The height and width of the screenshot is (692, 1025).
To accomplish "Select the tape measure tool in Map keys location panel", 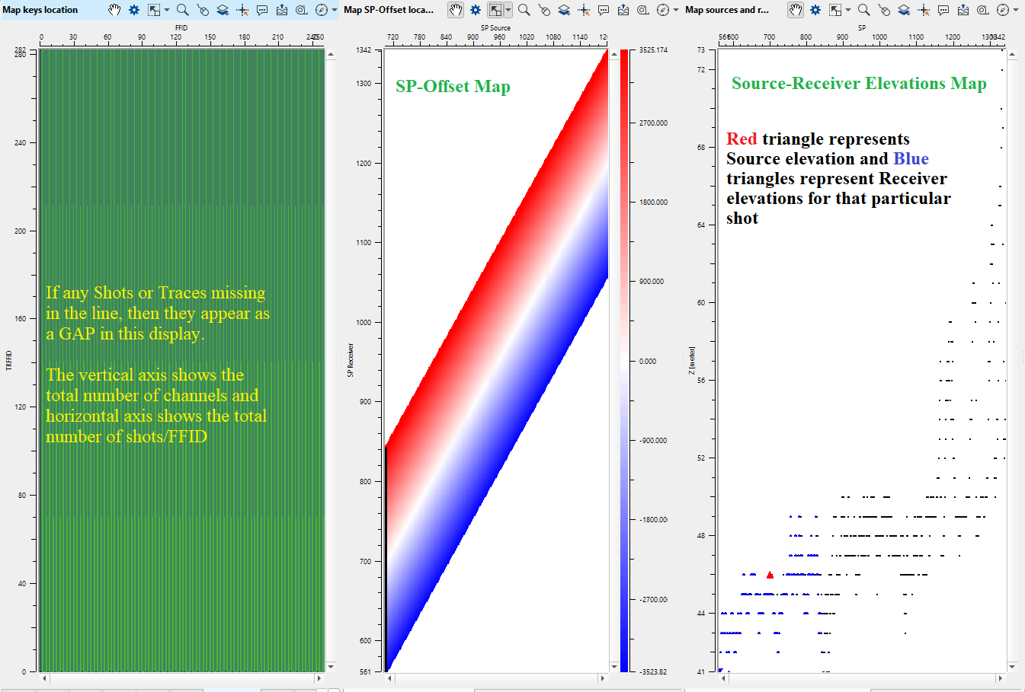I will (x=302, y=10).
